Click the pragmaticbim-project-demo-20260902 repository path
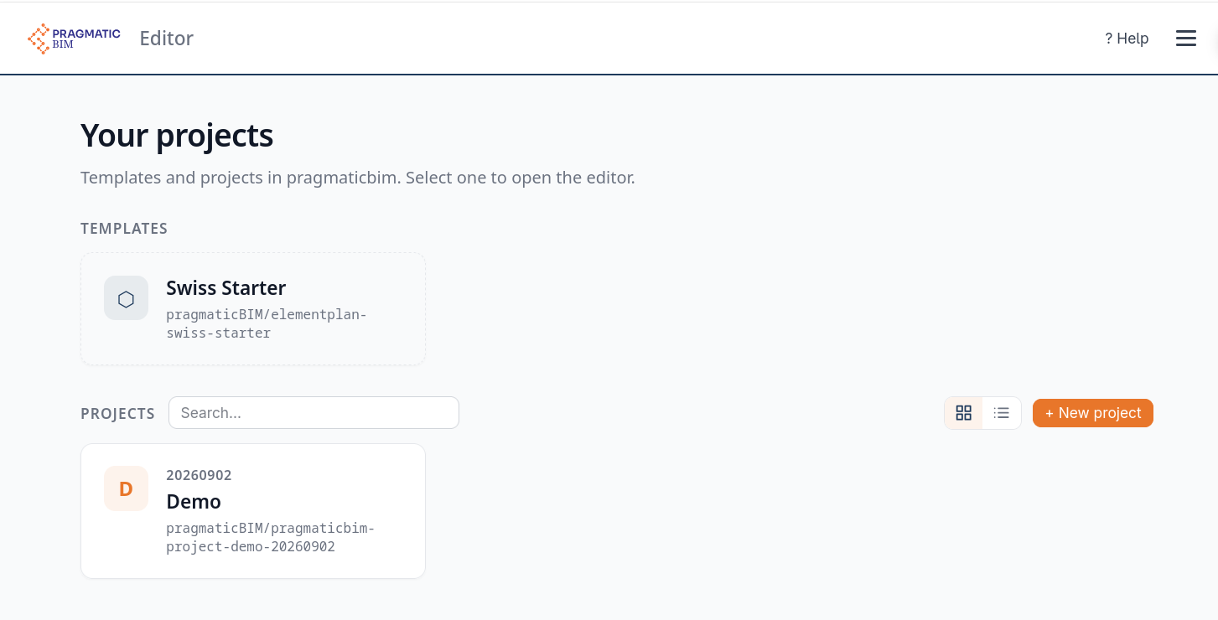 click(271, 538)
